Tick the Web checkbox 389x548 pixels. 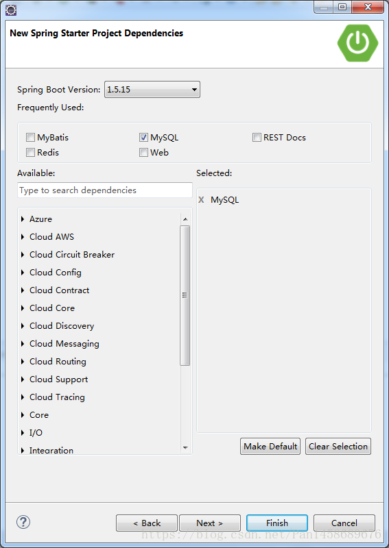(143, 152)
